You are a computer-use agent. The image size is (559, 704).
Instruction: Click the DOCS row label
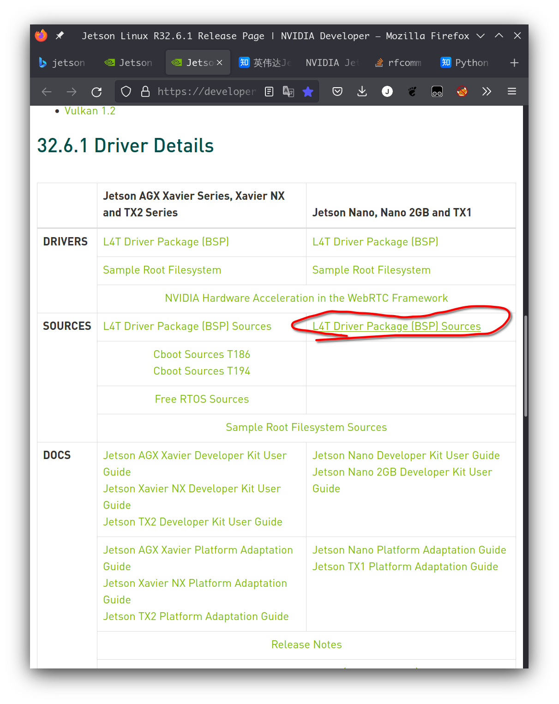[x=57, y=455]
